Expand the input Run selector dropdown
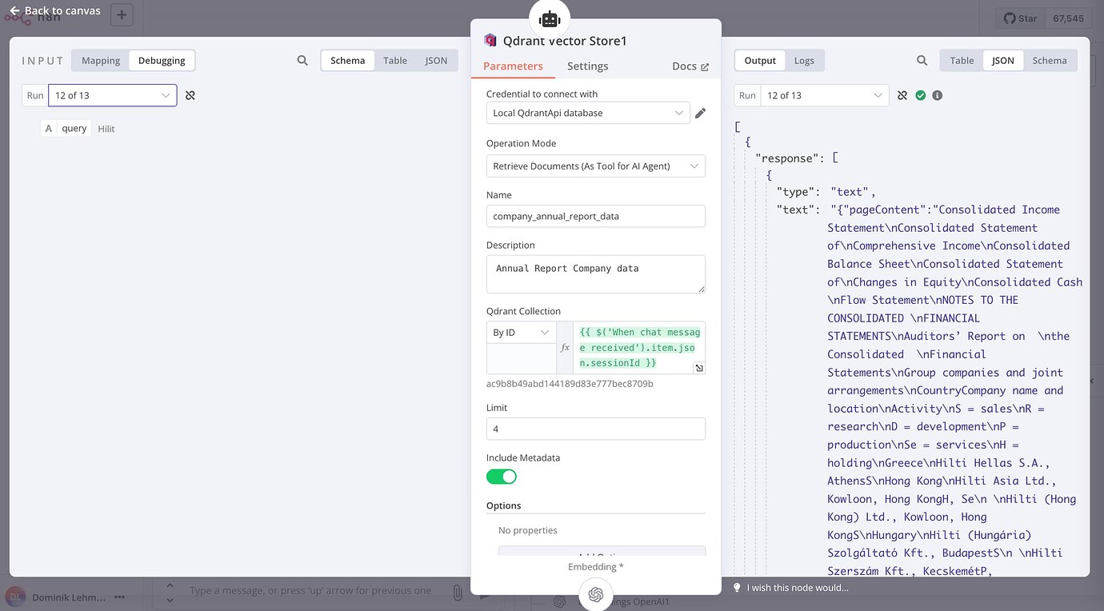This screenshot has height=611, width=1104. point(112,95)
